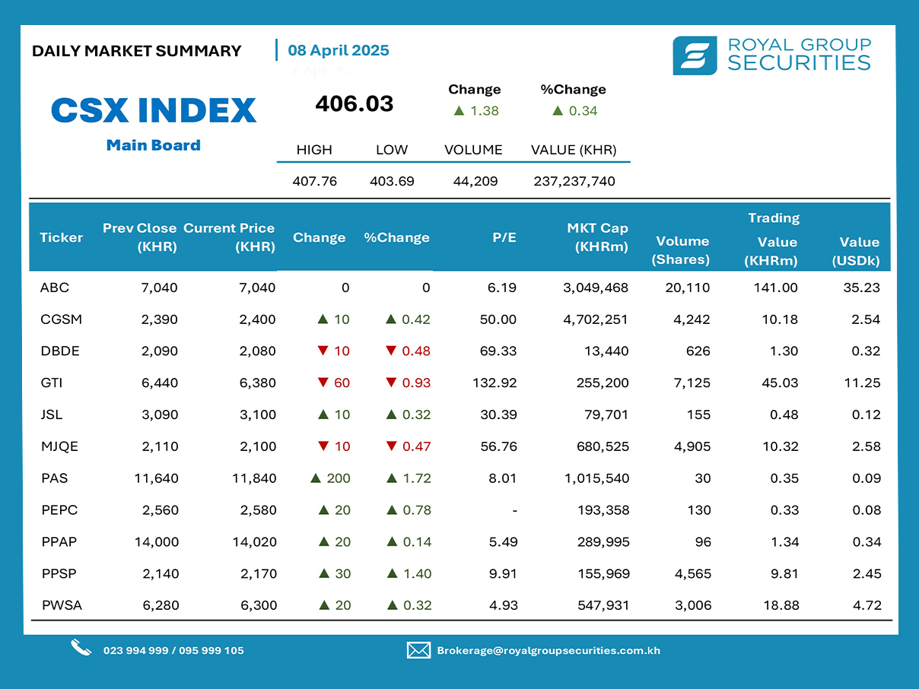The height and width of the screenshot is (689, 919).
Task: Click the MJQE ticker row label
Action: click(59, 447)
